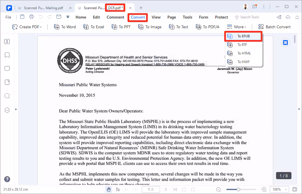
Task: Convert the document To PDF/A
Action: (x=207, y=27)
